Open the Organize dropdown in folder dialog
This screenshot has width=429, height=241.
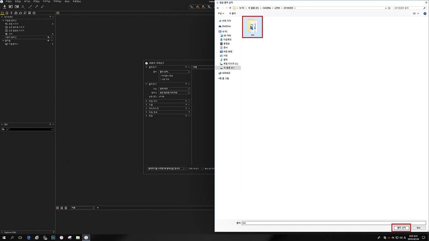coord(221,14)
